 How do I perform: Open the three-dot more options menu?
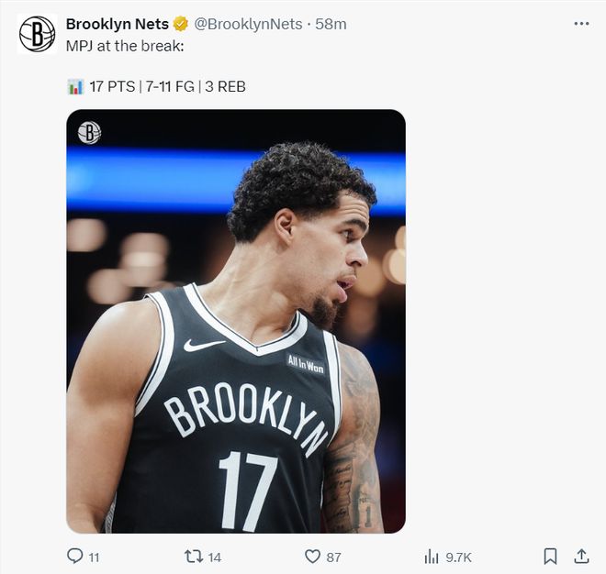tap(581, 24)
